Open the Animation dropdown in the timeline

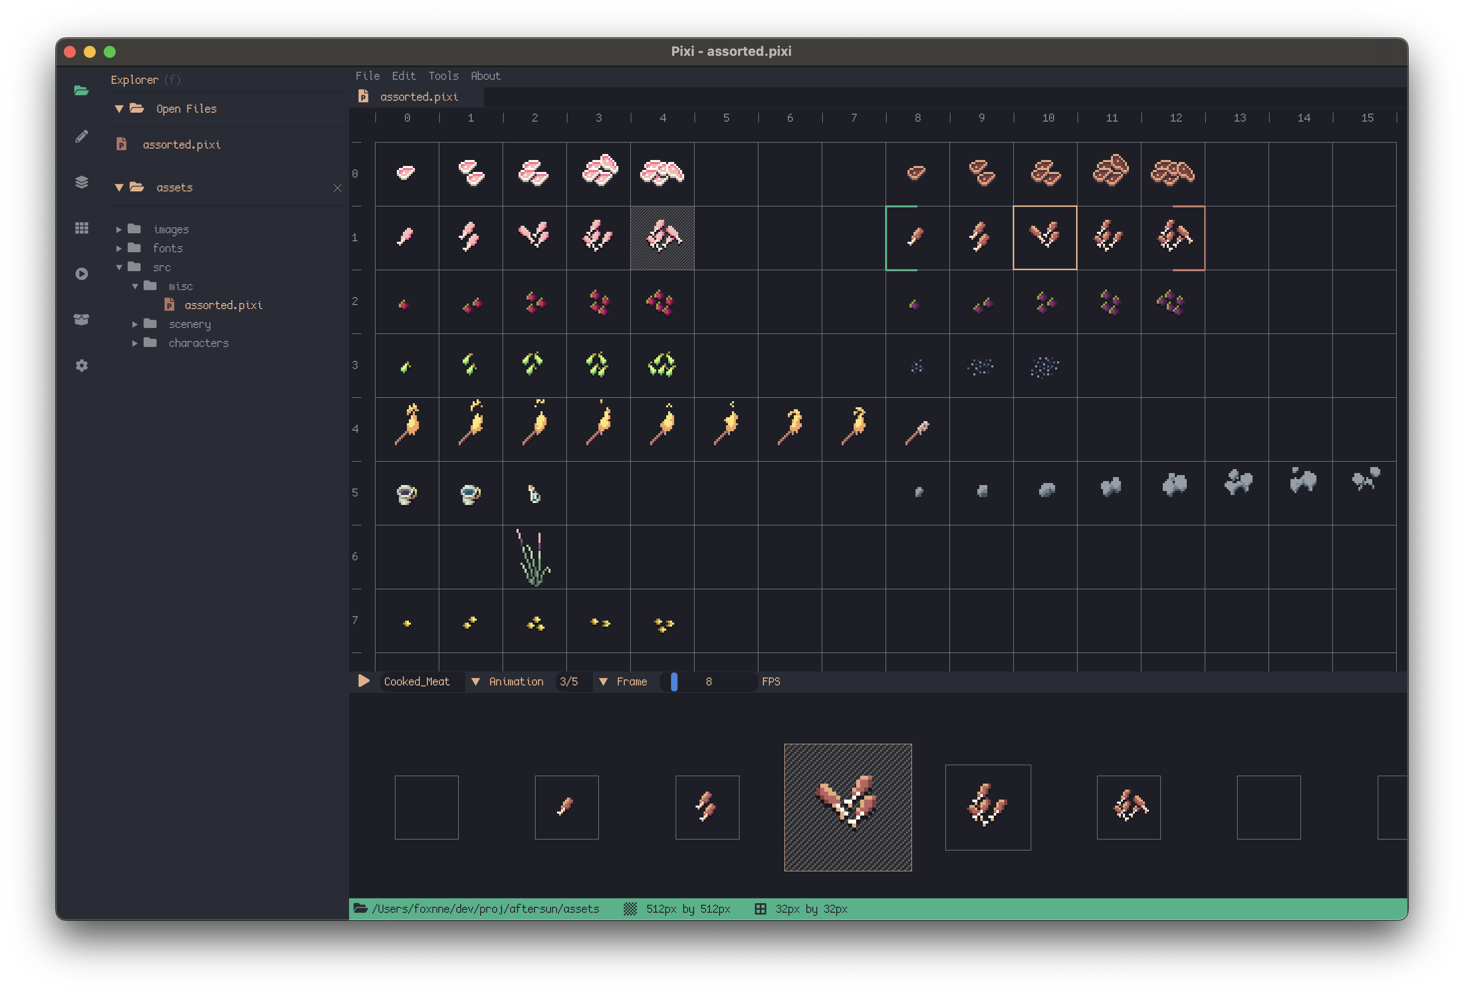coord(476,681)
